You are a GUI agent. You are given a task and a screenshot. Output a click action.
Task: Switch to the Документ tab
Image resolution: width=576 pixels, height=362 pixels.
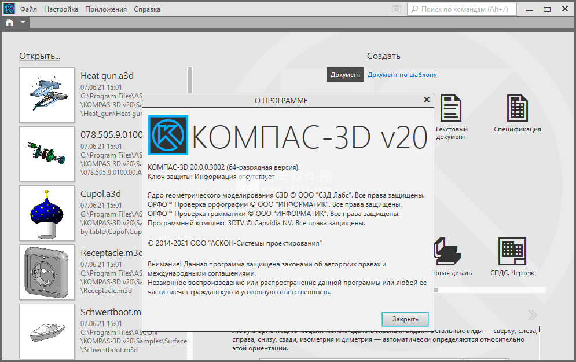coord(345,75)
